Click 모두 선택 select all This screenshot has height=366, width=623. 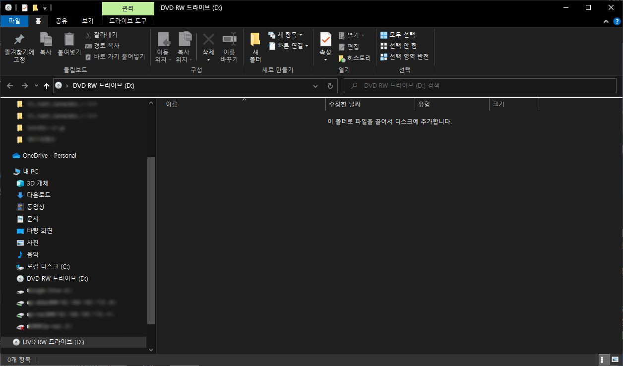[x=398, y=35]
